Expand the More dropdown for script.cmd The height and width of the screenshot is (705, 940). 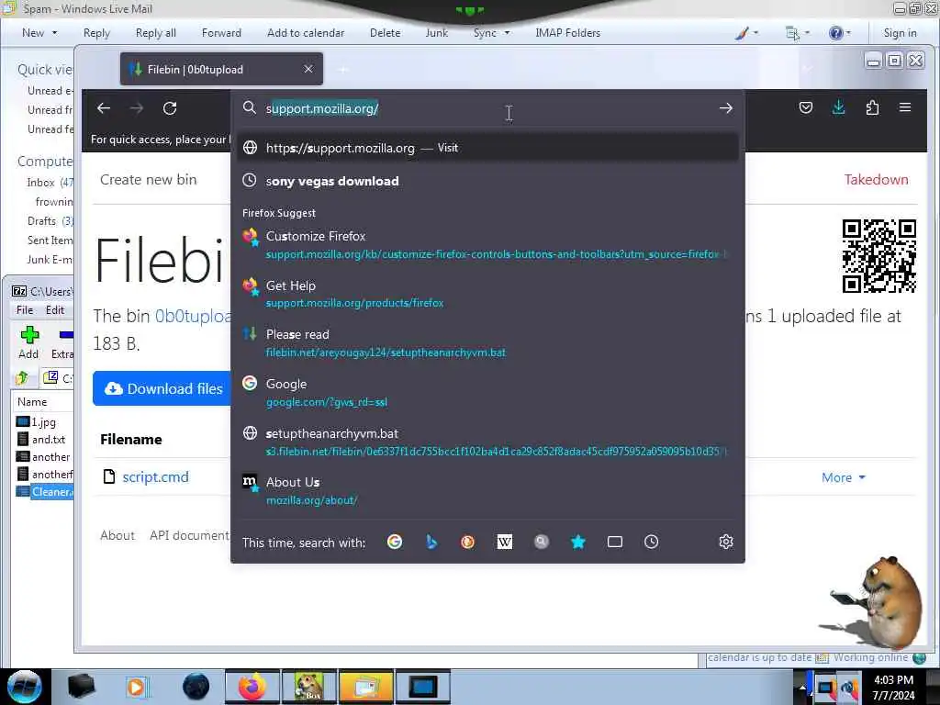[844, 477]
